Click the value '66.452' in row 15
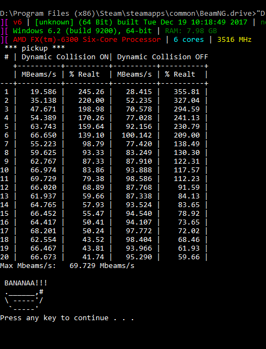This screenshot has width=266, height=349. pos(43,213)
